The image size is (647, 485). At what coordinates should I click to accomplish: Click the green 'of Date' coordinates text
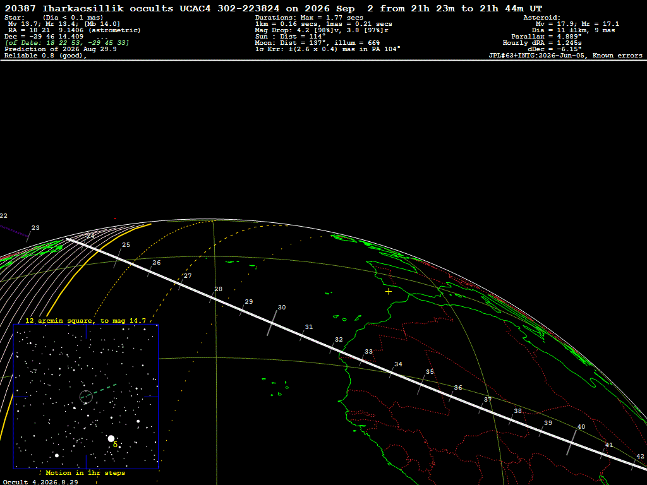[67, 43]
